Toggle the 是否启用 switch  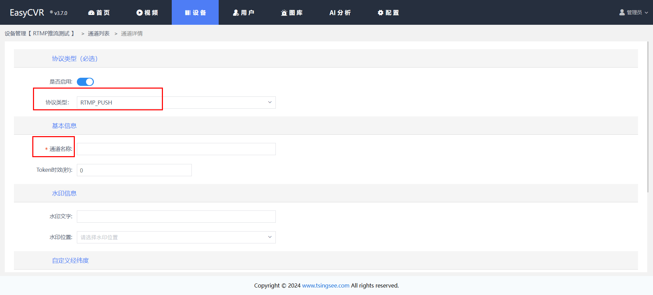[x=85, y=82]
